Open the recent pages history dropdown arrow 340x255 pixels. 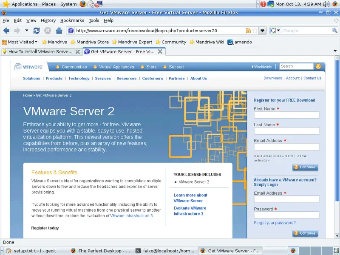pos(26,31)
